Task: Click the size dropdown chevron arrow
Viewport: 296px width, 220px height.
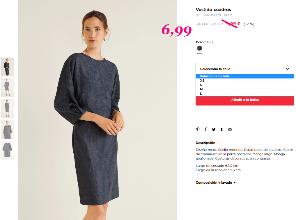Action: tap(287, 69)
